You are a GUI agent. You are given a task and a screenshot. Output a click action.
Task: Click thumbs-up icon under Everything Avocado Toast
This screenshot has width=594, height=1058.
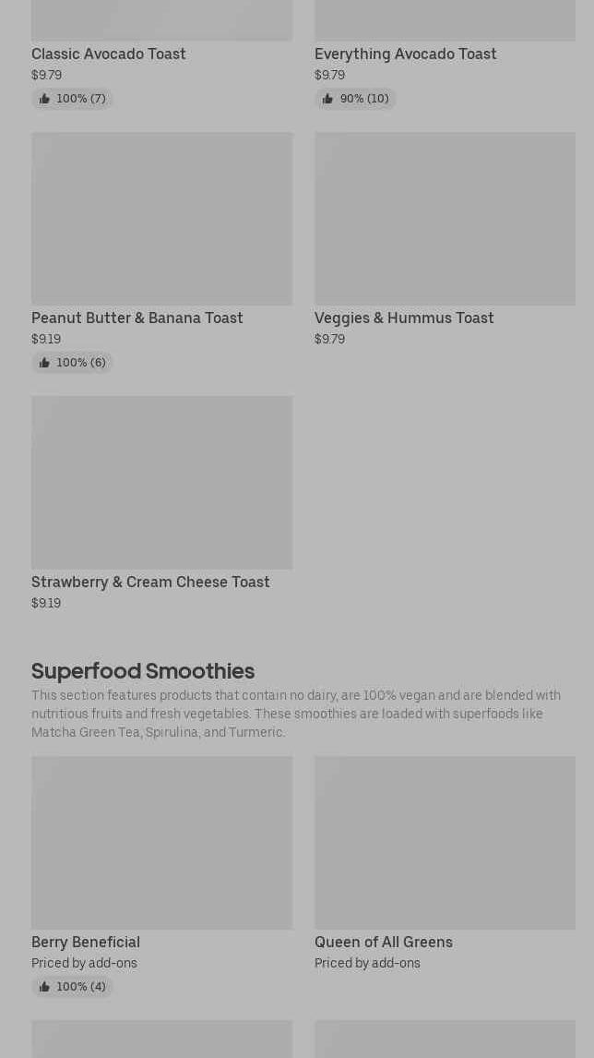(327, 99)
